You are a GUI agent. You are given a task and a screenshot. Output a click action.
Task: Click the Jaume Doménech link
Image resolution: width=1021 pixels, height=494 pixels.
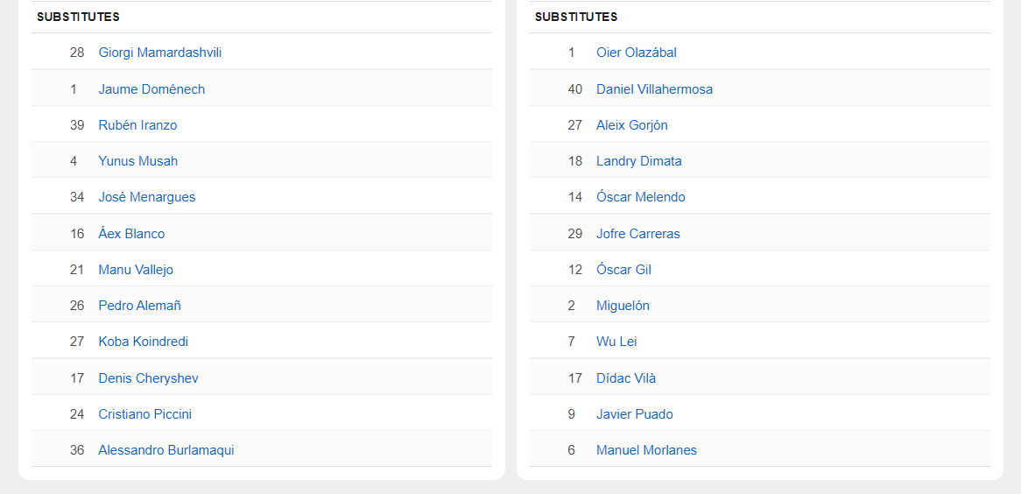(151, 89)
